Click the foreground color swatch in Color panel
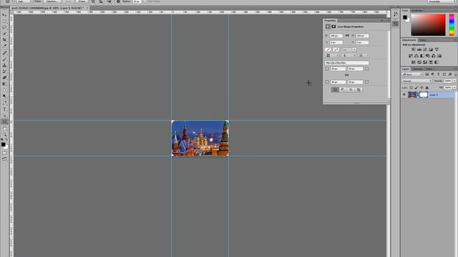This screenshot has width=458, height=257. (405, 17)
